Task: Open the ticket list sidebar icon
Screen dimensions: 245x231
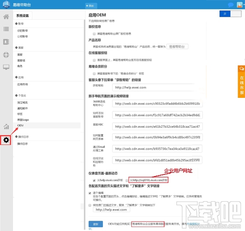Action: coord(6,29)
